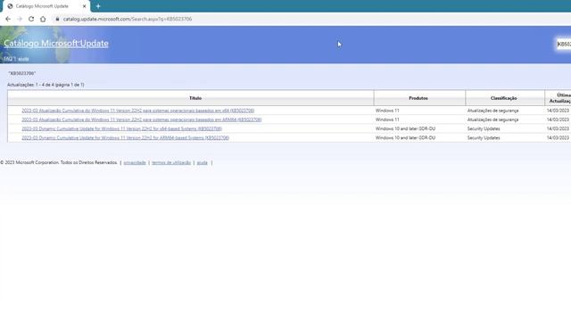Image resolution: width=571 pixels, height=321 pixels.
Task: Open the termos de utilização footer link
Action: [x=171, y=162]
